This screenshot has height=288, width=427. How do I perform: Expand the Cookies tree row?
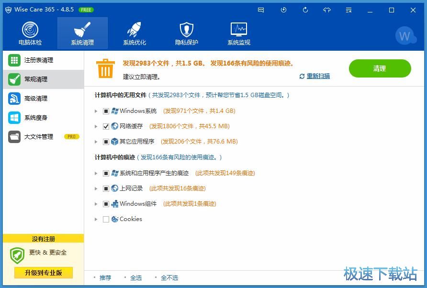click(96, 219)
